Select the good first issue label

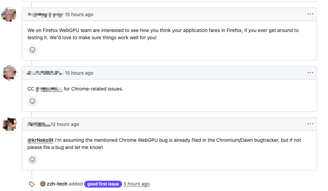click(x=103, y=184)
